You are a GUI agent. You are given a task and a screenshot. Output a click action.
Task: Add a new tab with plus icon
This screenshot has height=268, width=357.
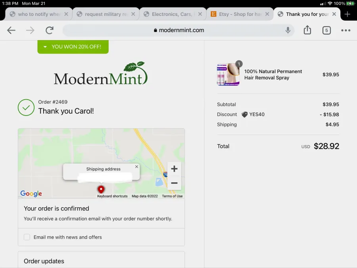click(347, 14)
